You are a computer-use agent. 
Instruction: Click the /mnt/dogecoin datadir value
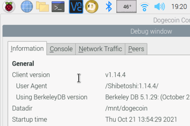pos(126,108)
